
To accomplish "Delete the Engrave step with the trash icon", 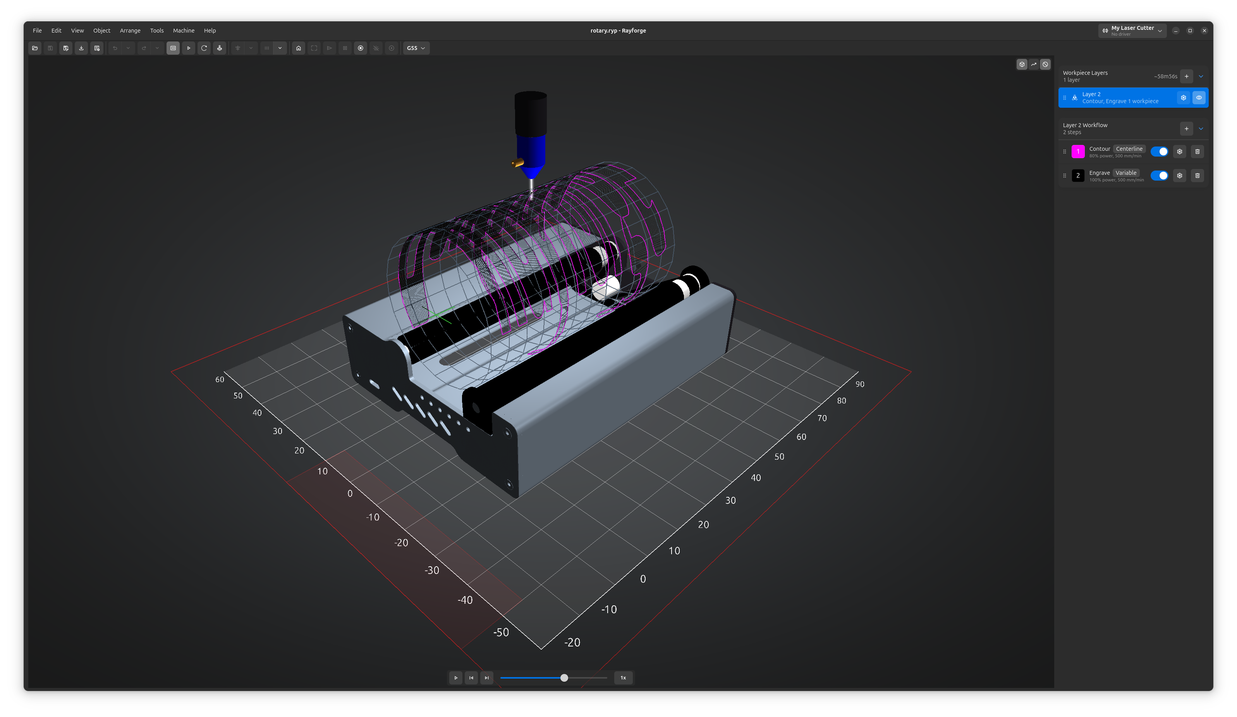I will click(1198, 175).
